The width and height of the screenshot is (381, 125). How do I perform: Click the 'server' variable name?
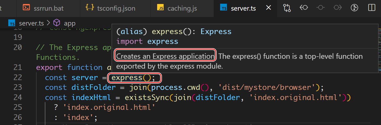tap(85, 78)
